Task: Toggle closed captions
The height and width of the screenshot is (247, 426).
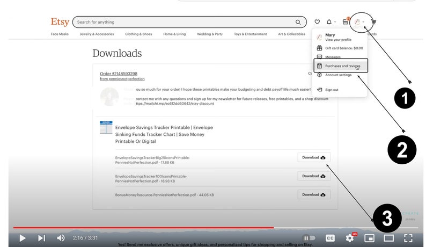Action: tap(330, 238)
